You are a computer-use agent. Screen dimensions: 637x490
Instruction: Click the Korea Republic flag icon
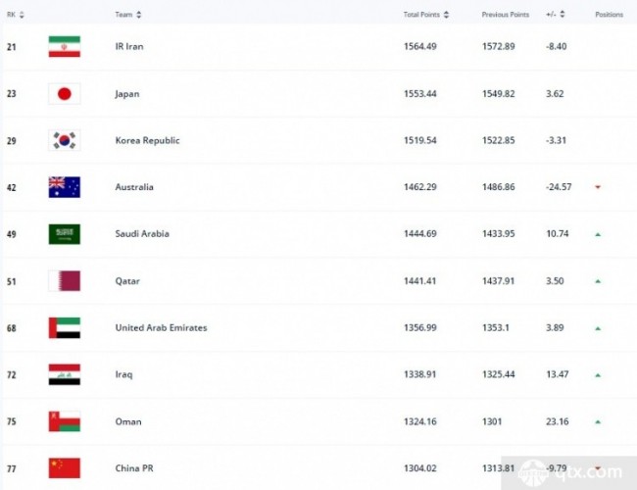pos(65,140)
